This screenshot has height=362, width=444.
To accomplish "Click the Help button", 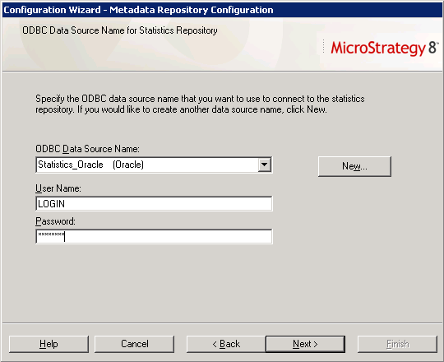I will [49, 344].
